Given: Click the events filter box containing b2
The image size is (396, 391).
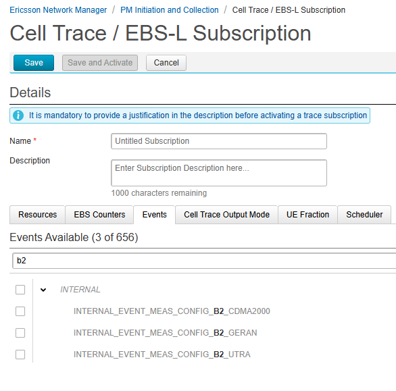Looking at the screenshot, I should pyautogui.click(x=204, y=261).
